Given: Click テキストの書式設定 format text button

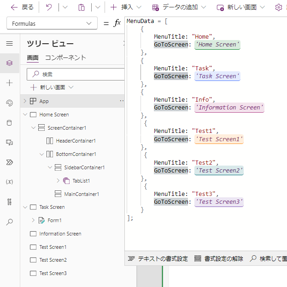Looking at the screenshot, I should click(x=158, y=258).
